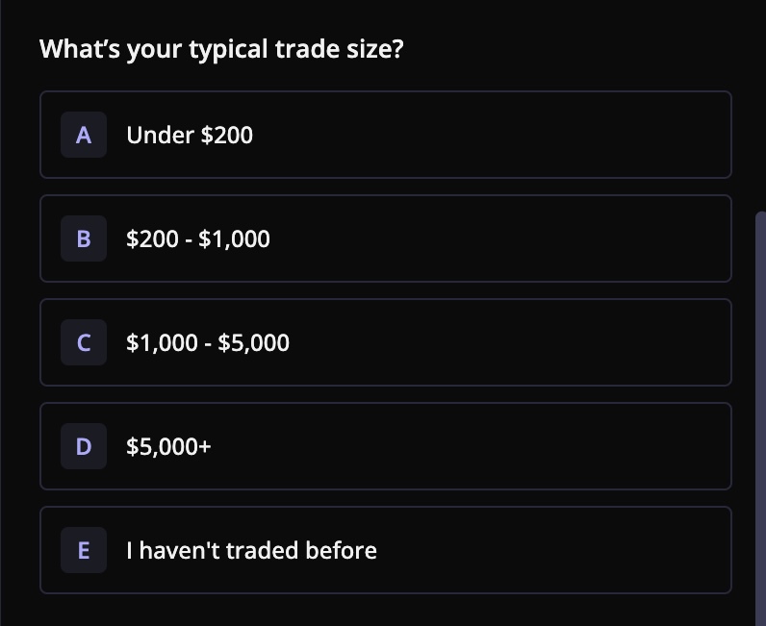766x626 pixels.
Task: Indicate you have never traded before
Action: (385, 550)
